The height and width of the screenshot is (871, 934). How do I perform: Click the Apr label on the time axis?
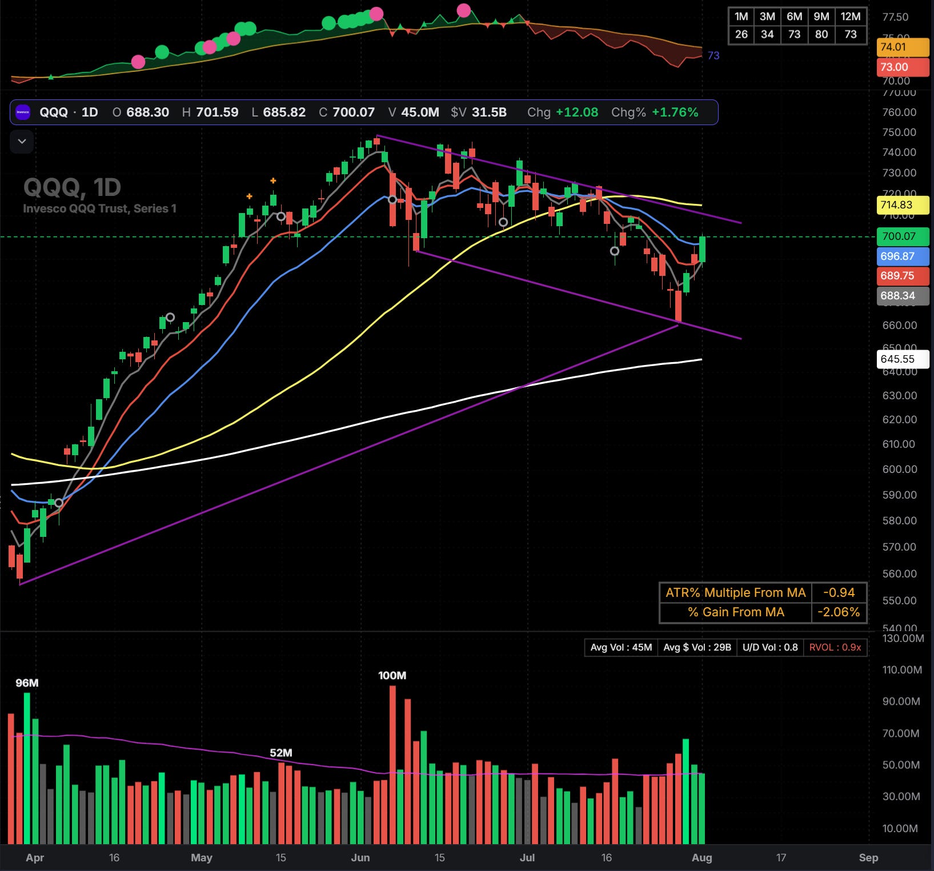point(35,857)
